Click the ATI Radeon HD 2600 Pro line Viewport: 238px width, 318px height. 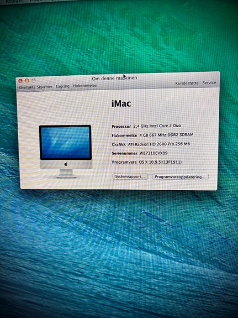(151, 144)
